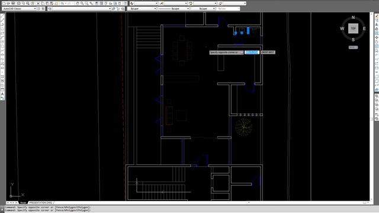Open the ByLayer lineweight dropdown
Screen dimensions: 379x213
(203, 9)
